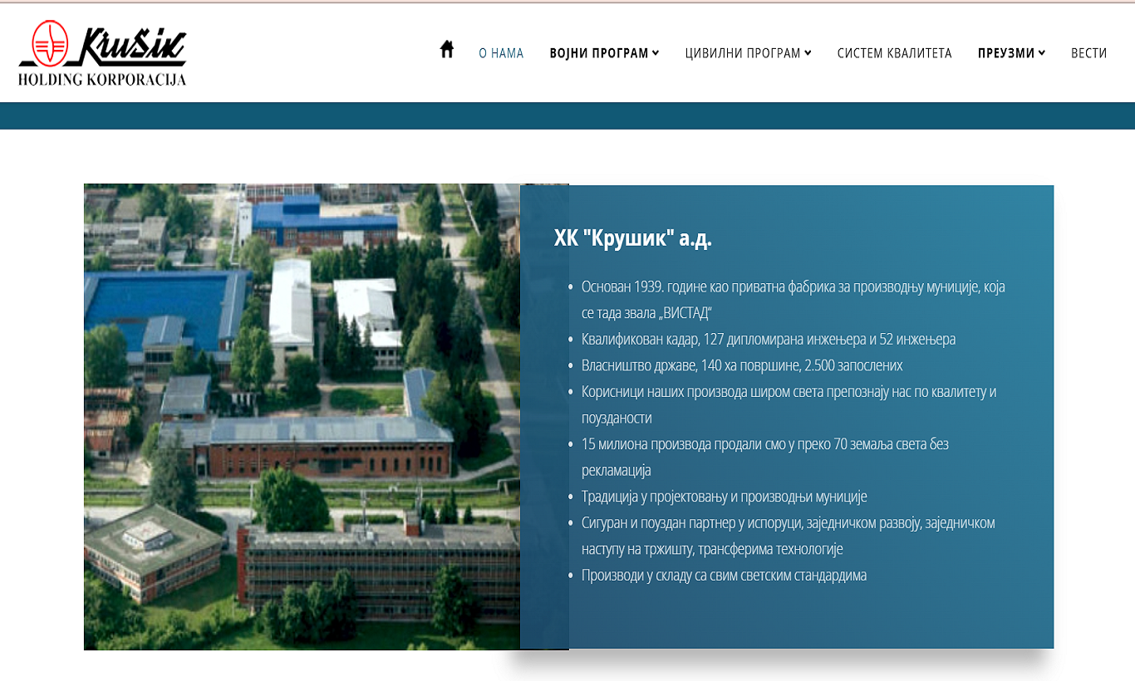Open the ВОЈНИ ПРОГРАМ menu
1135x681 pixels.
pyautogui.click(x=599, y=53)
